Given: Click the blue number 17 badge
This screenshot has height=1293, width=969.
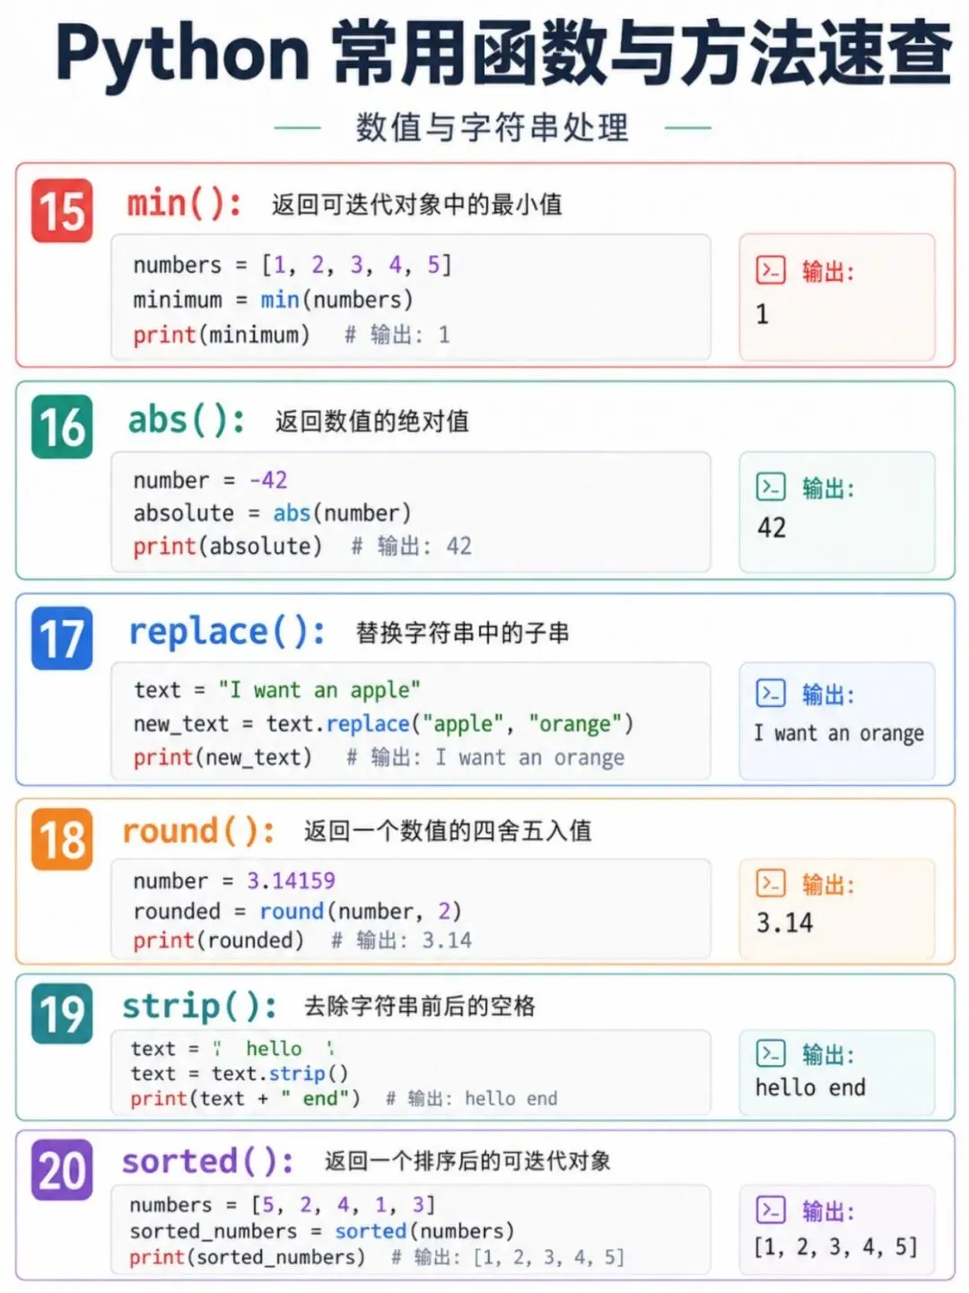Looking at the screenshot, I should pos(62,638).
